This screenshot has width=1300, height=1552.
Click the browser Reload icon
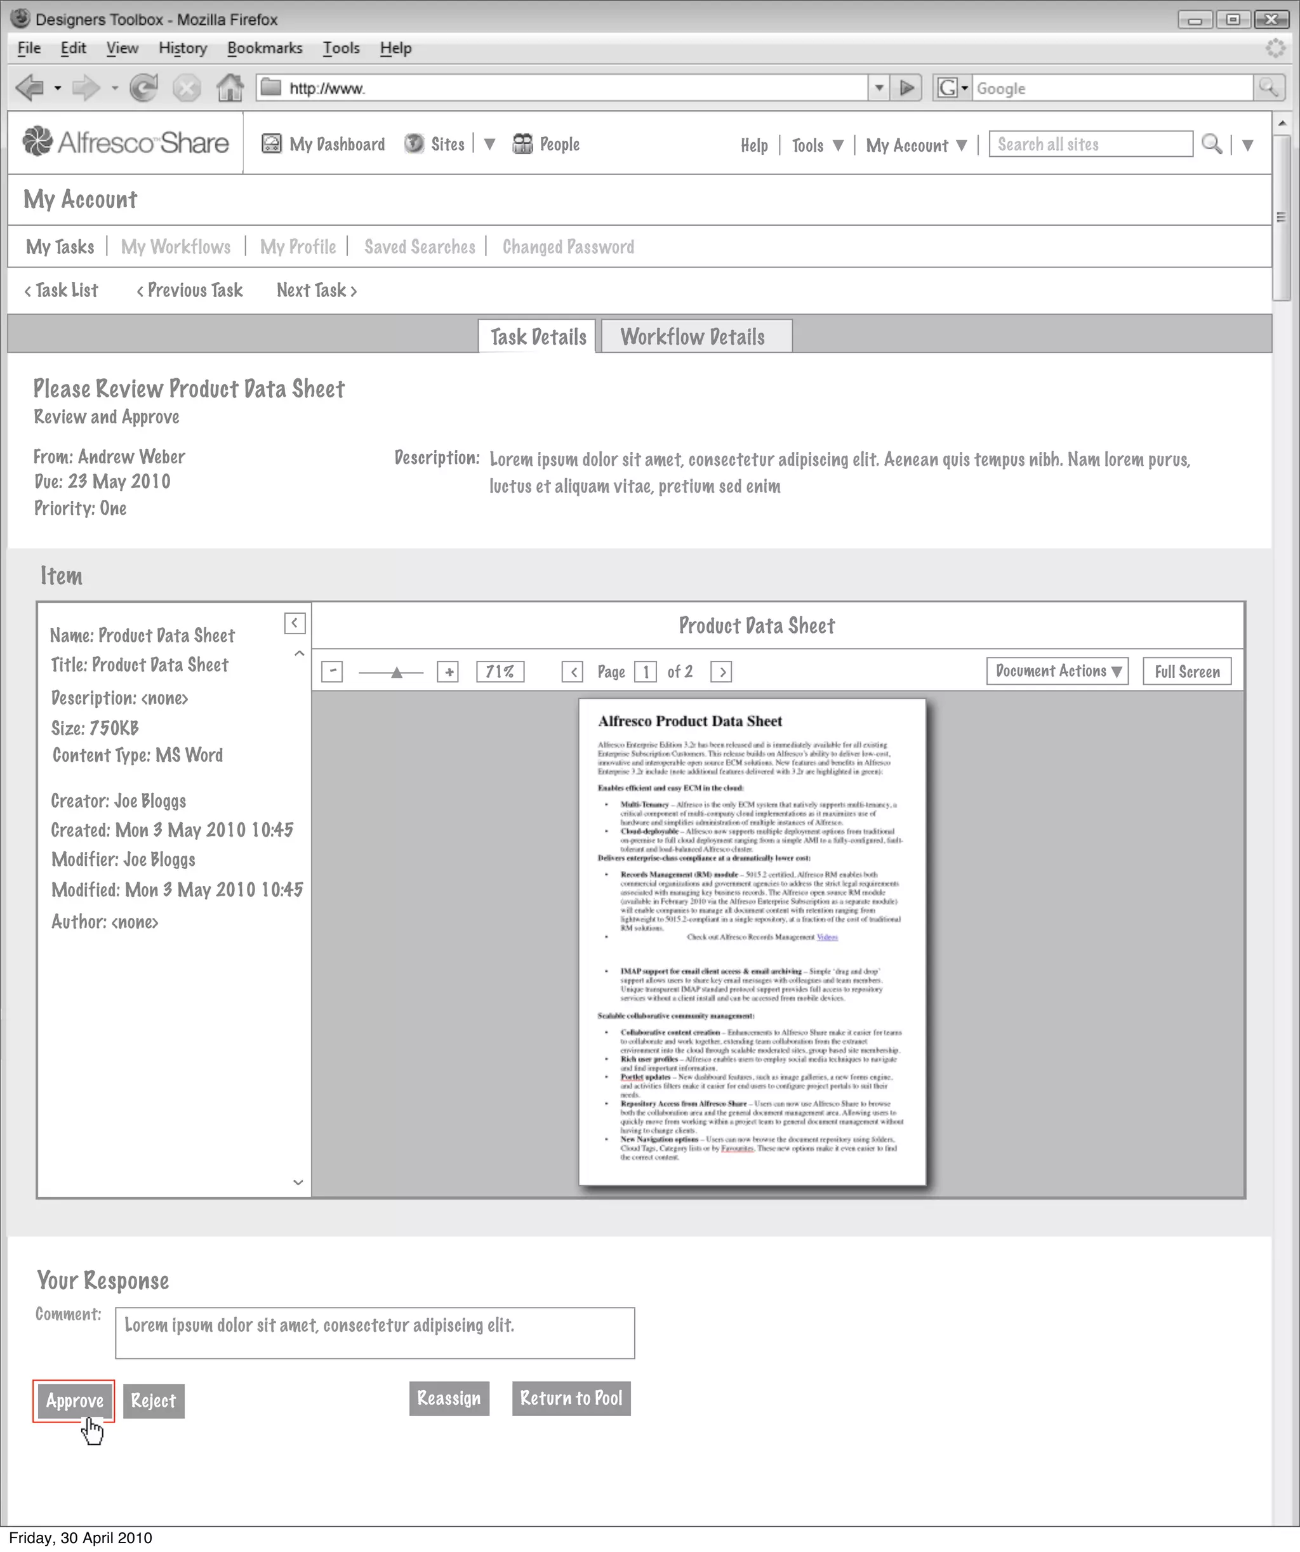coord(143,88)
